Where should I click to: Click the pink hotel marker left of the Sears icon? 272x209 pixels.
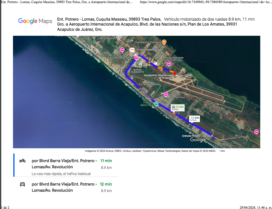(x=122, y=50)
